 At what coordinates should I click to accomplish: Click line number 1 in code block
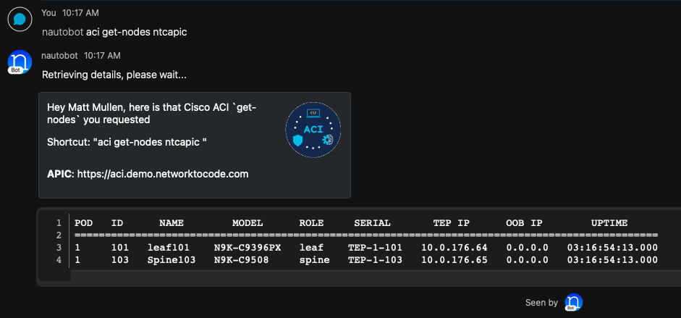(59, 223)
